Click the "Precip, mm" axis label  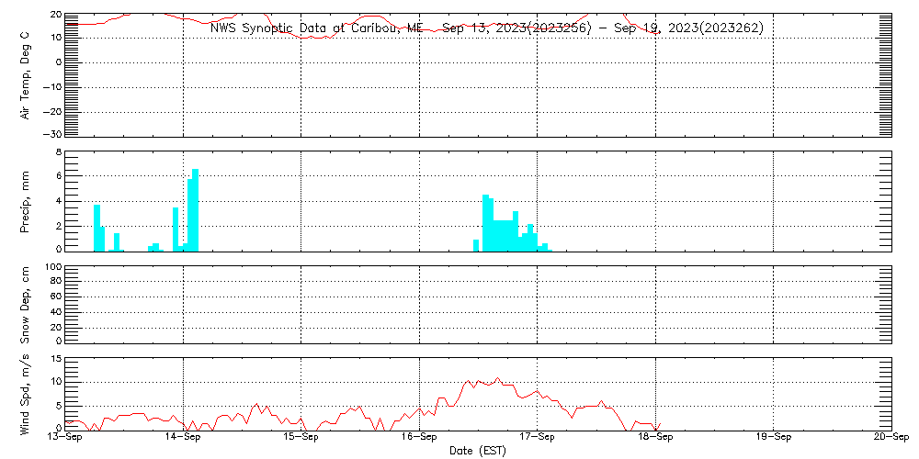(x=26, y=200)
